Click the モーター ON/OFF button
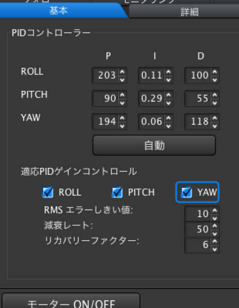Screen dimensions: 239x308 (71, 301)
